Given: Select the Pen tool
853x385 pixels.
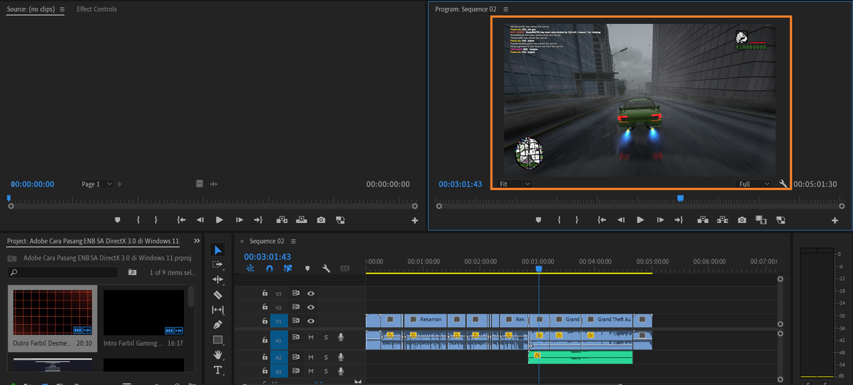Looking at the screenshot, I should click(218, 324).
